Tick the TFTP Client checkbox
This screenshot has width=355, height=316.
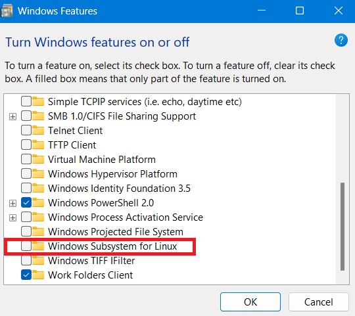point(26,145)
